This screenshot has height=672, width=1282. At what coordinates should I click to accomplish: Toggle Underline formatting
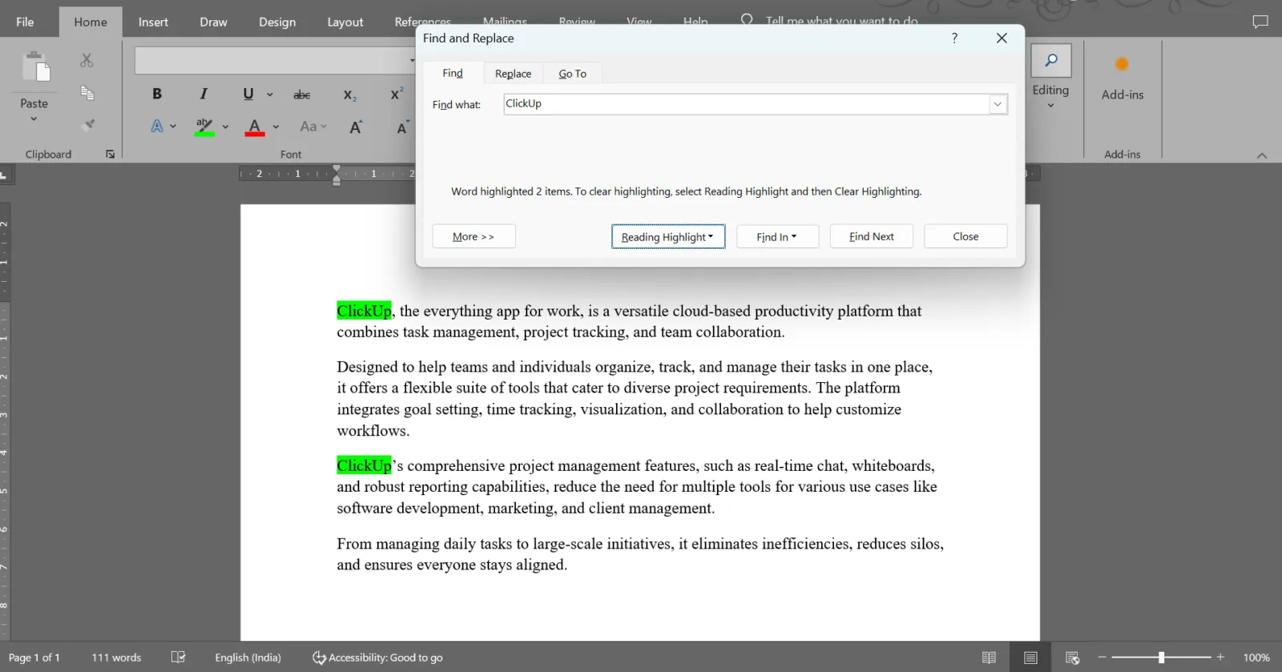point(248,94)
